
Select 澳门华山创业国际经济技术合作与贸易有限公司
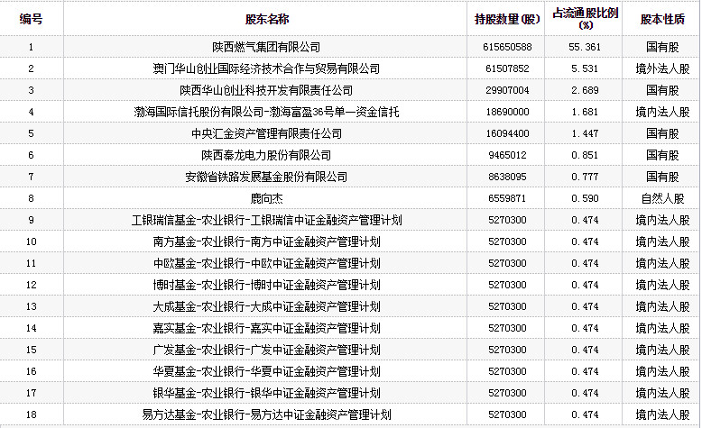(x=266, y=68)
